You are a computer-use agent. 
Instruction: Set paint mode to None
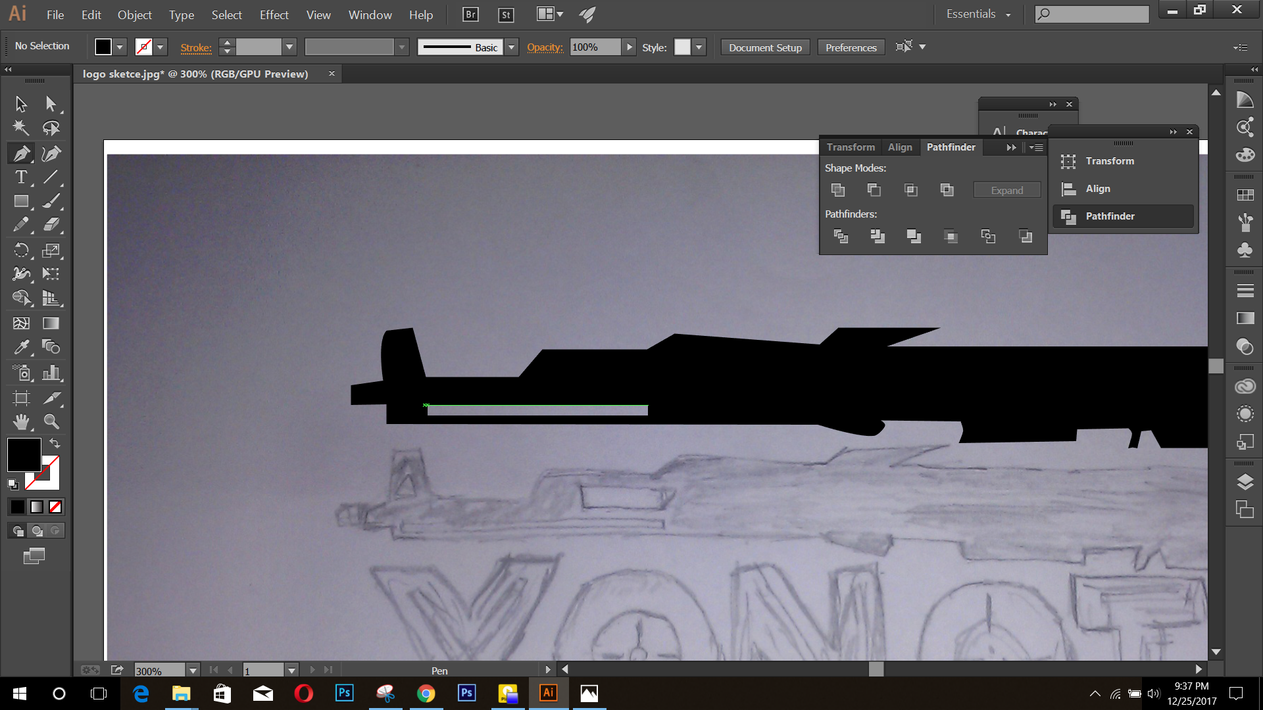(55, 507)
